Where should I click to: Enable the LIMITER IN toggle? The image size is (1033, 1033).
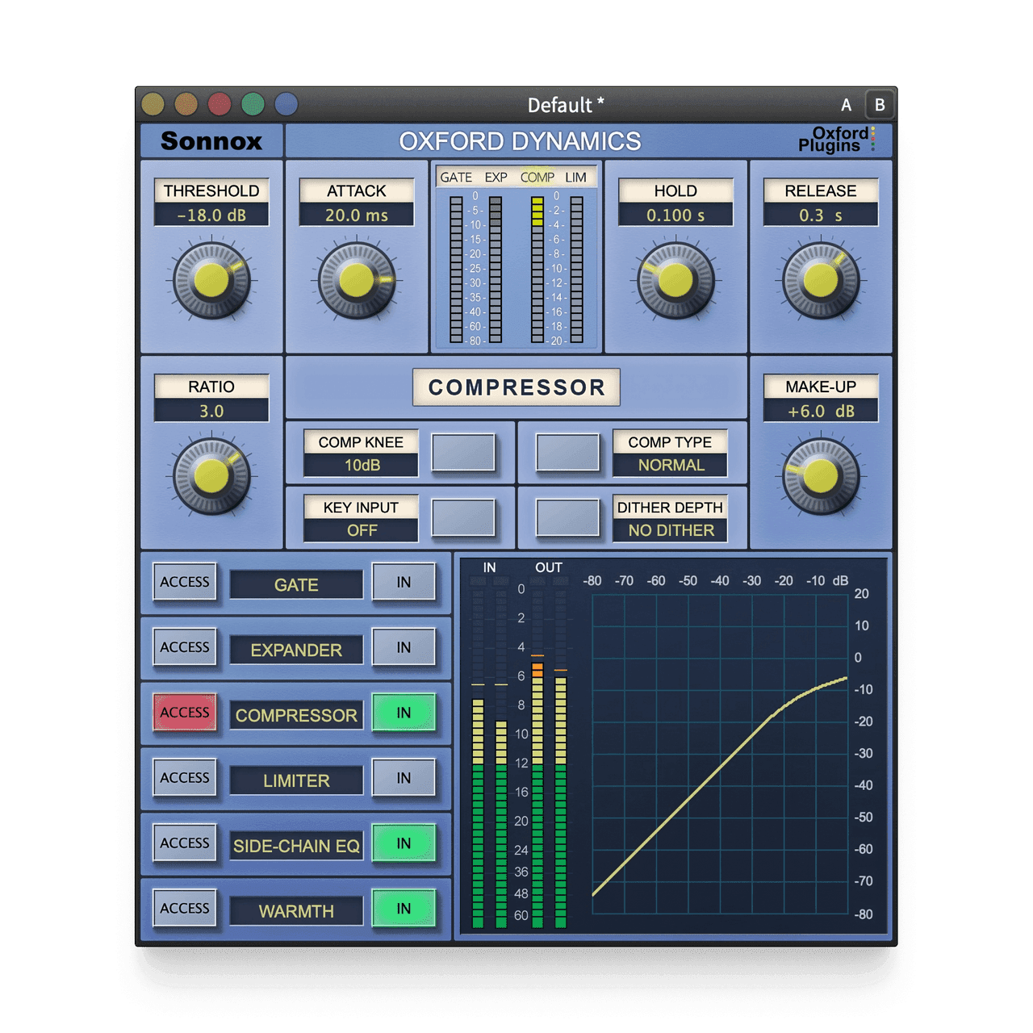[x=404, y=778]
